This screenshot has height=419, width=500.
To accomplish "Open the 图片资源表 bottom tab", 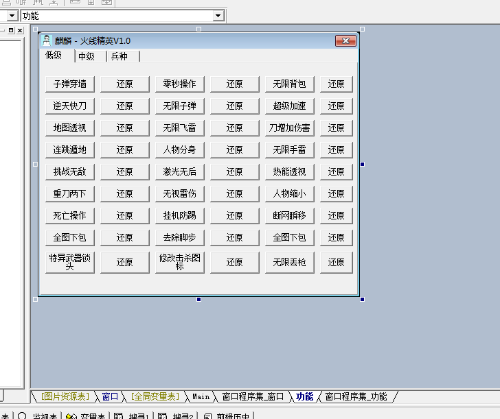I will point(65,396).
